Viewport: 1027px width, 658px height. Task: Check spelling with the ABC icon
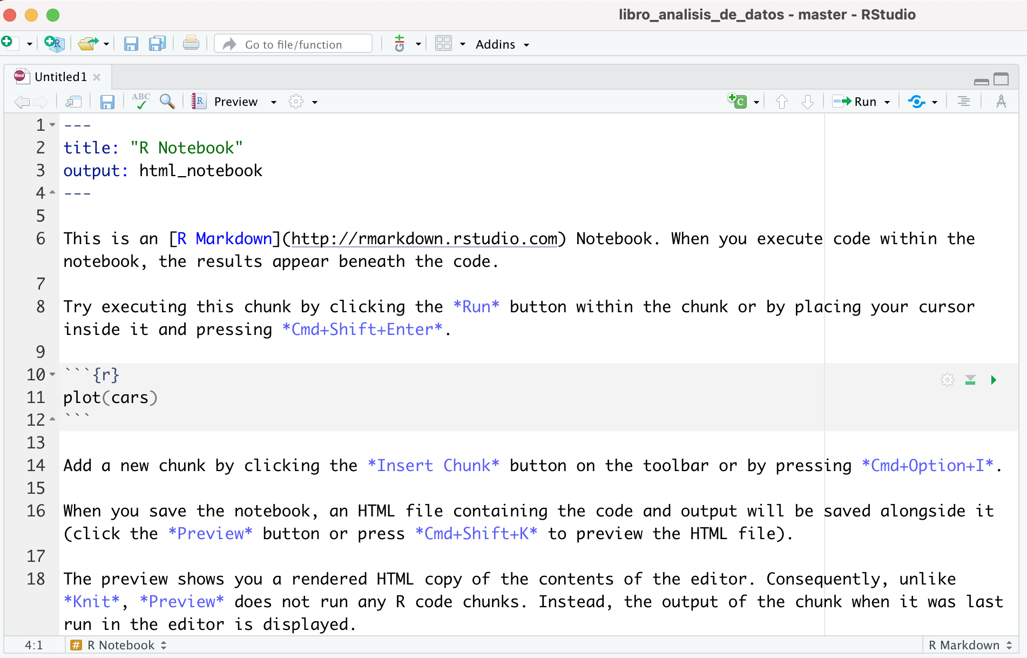140,101
